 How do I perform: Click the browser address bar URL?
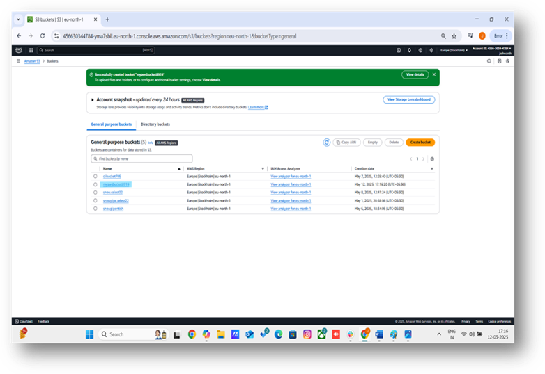[x=179, y=36]
